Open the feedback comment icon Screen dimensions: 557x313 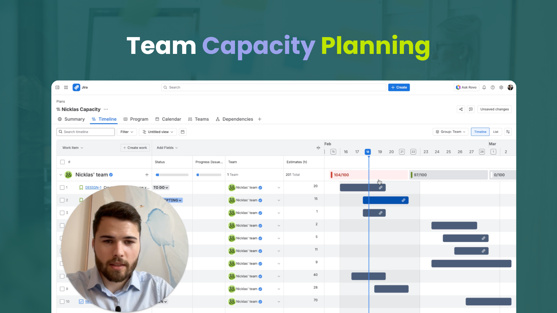tap(471, 109)
